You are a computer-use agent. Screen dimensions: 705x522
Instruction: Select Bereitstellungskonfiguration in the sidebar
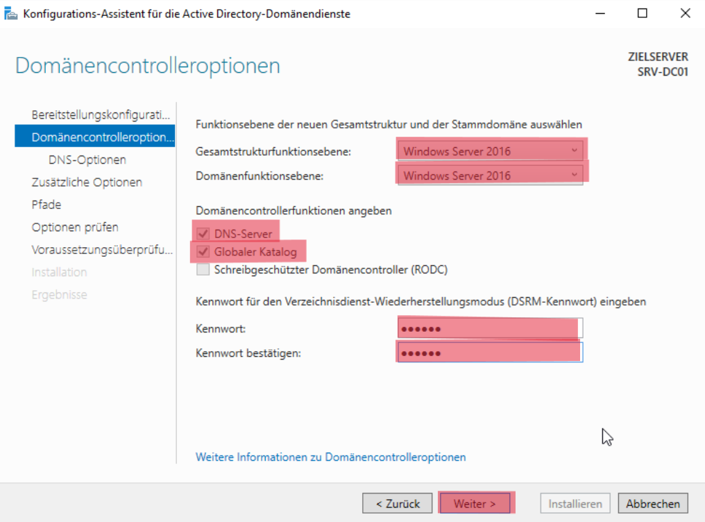101,115
